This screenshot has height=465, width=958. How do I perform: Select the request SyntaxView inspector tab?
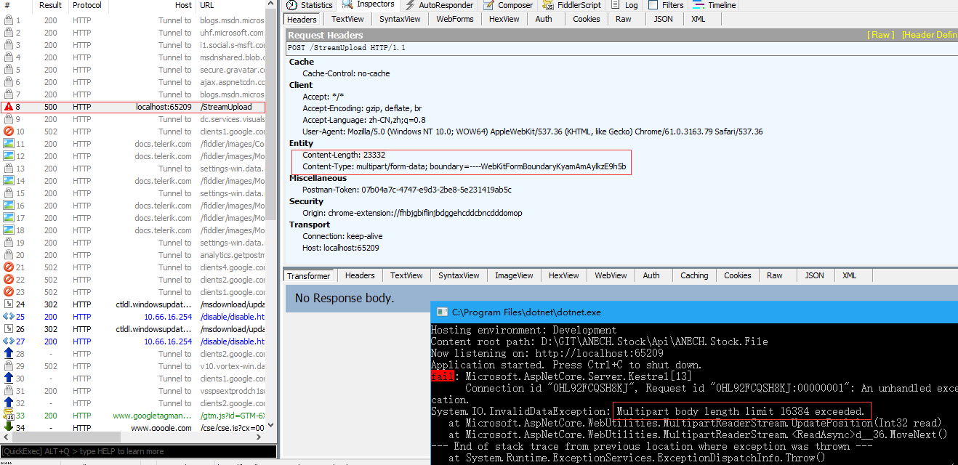[399, 20]
